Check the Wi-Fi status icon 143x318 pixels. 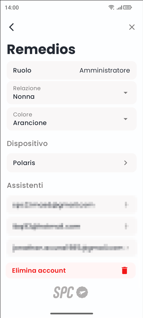[x=111, y=7]
